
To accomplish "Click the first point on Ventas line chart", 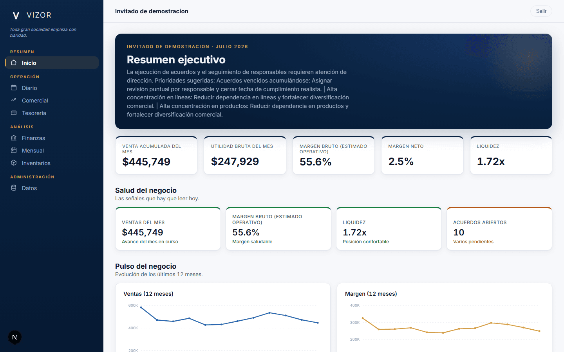I will pyautogui.click(x=141, y=307).
